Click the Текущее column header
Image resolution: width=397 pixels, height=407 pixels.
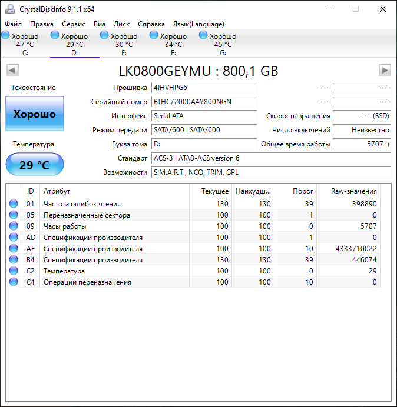pos(211,191)
